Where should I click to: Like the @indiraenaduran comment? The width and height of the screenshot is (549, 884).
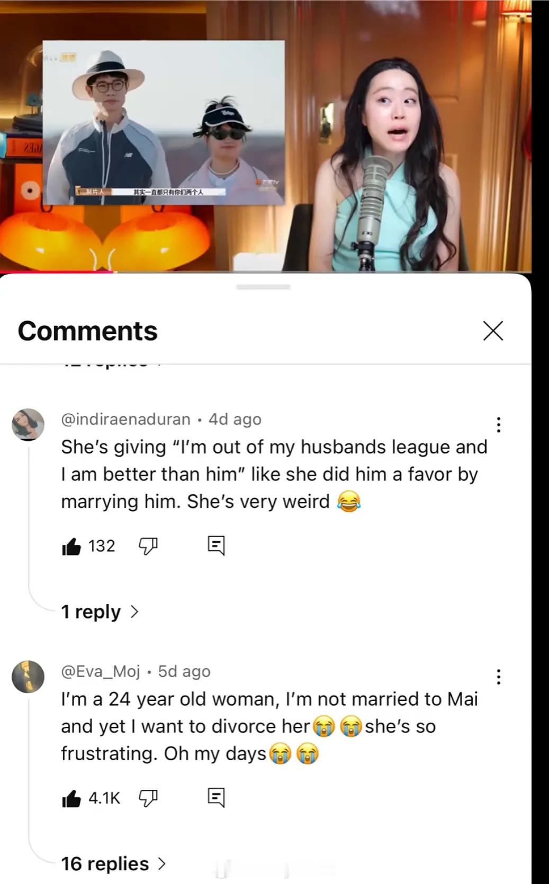pos(71,546)
